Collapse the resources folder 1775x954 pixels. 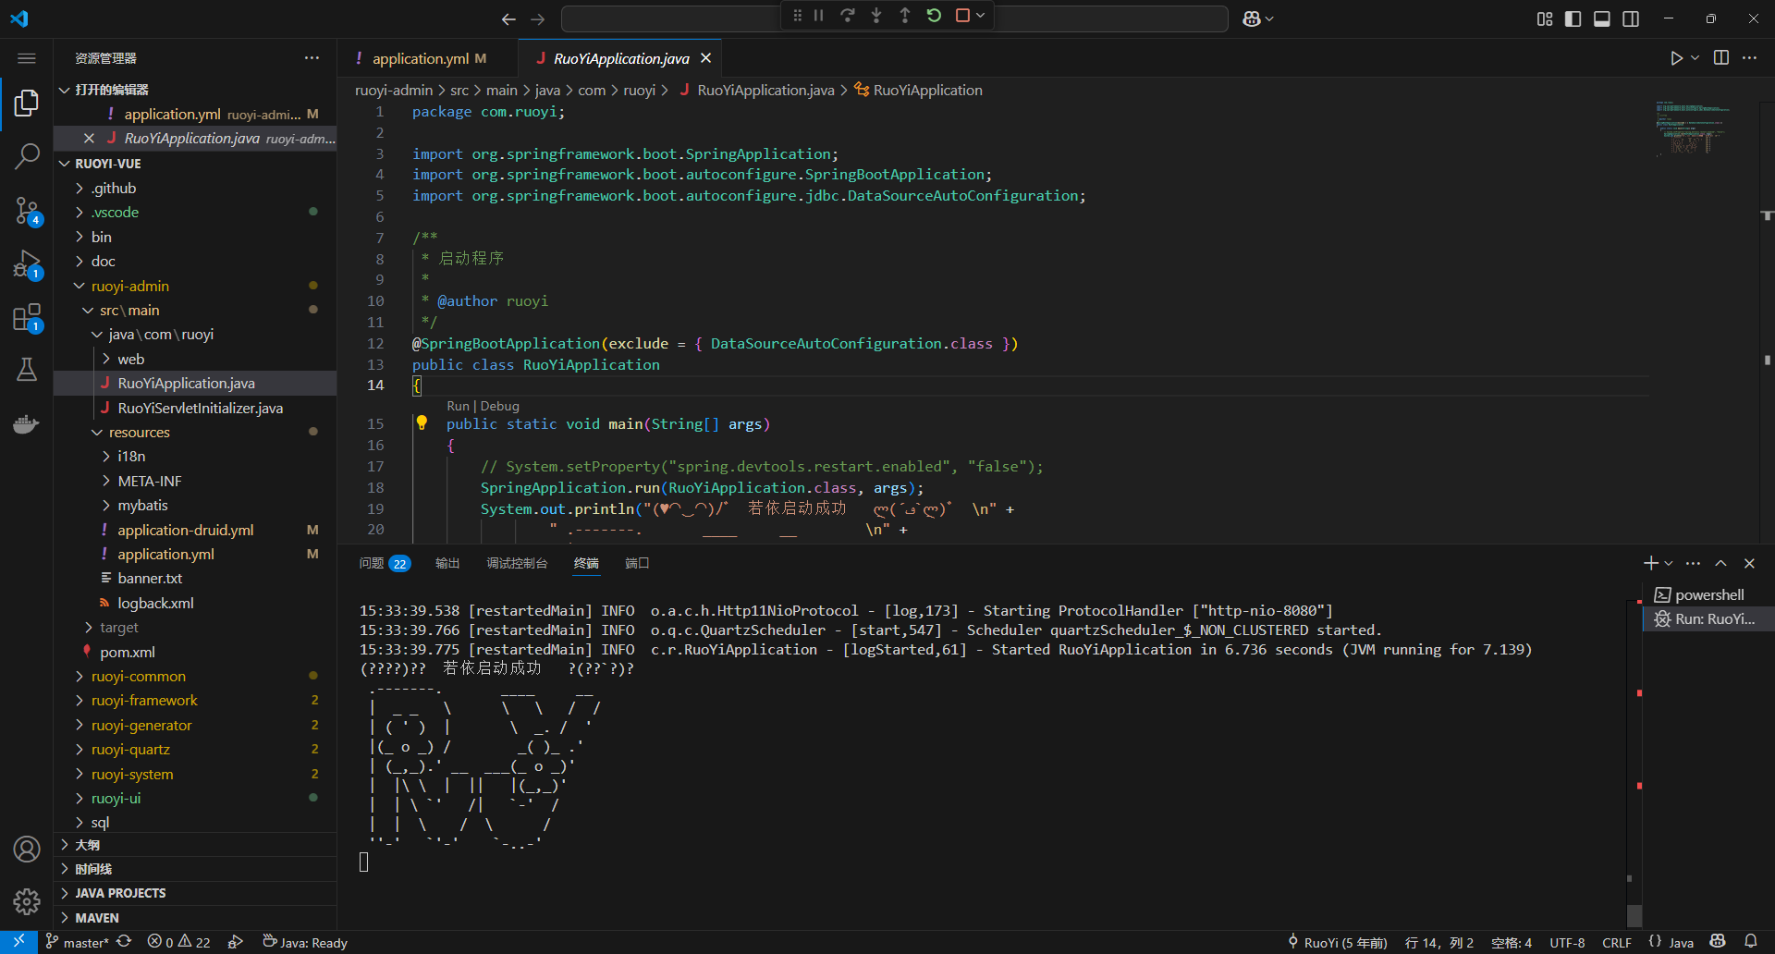point(139,432)
